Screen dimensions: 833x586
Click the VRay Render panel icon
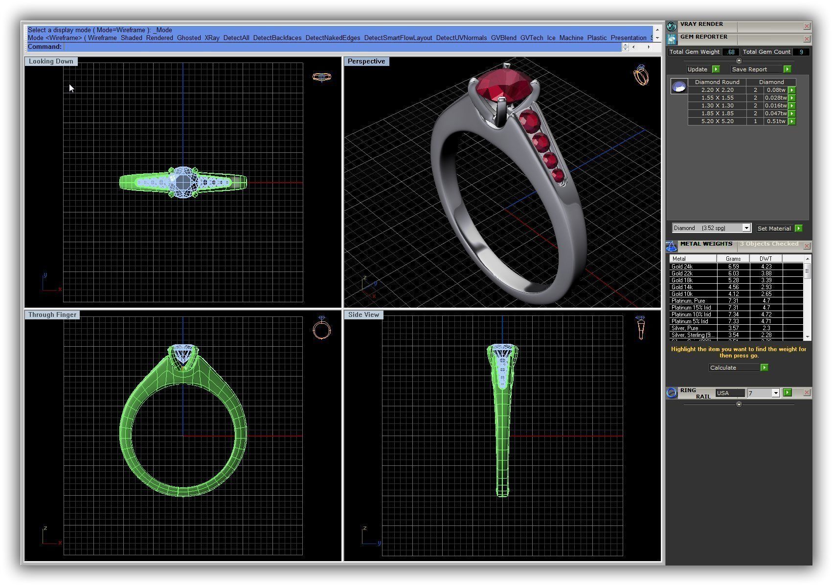pos(672,26)
